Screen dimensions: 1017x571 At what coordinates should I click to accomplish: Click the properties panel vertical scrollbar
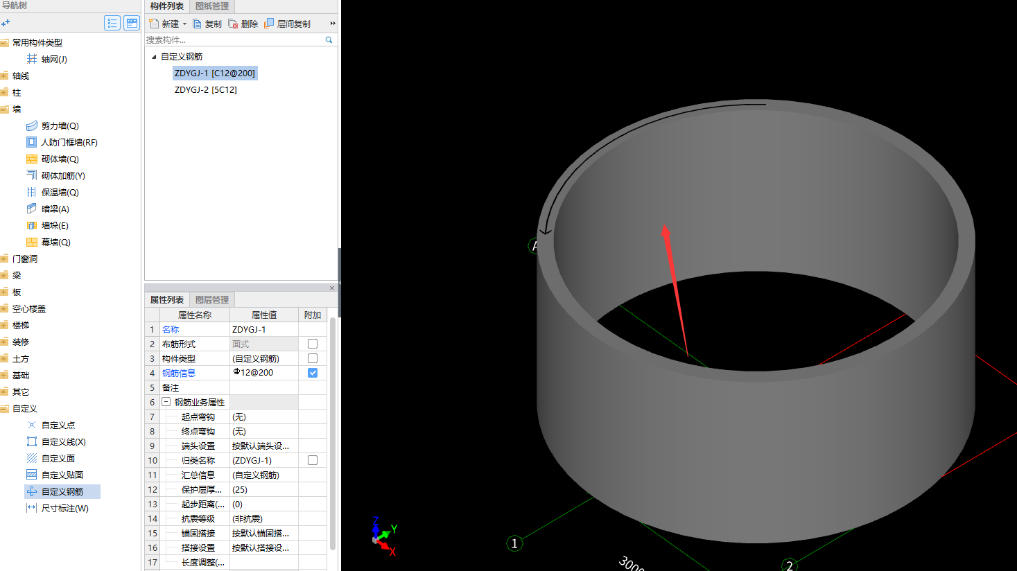333,433
